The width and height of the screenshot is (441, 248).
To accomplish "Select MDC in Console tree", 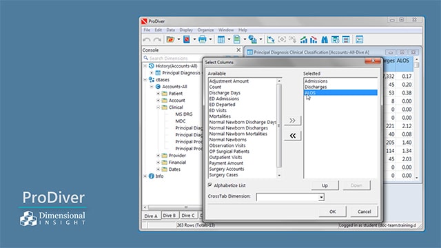I will [x=181, y=121].
